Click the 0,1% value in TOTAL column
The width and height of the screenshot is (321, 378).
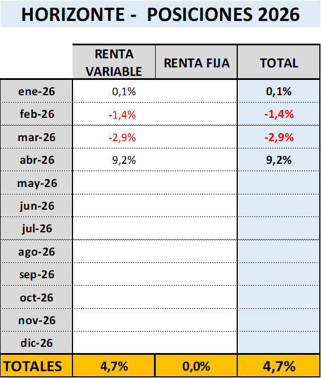[x=279, y=92]
